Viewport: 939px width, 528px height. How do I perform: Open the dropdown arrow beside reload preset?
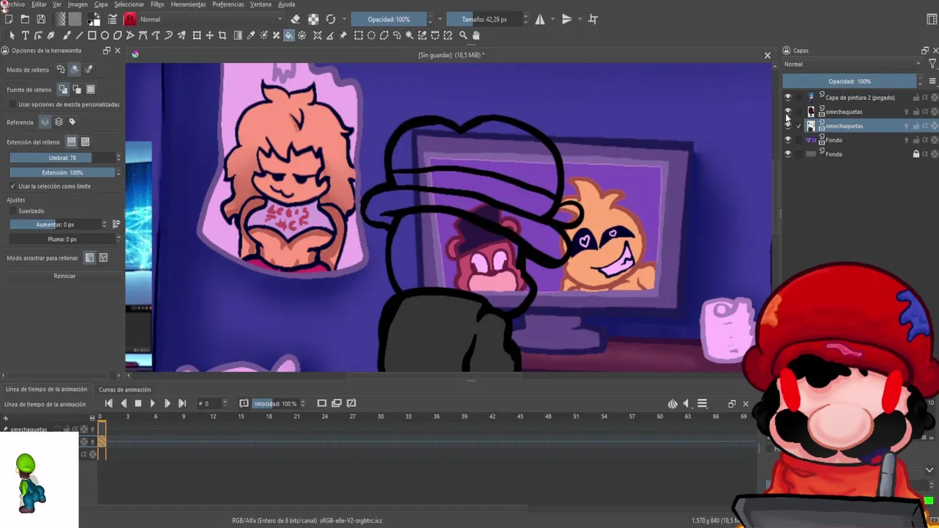click(x=344, y=19)
